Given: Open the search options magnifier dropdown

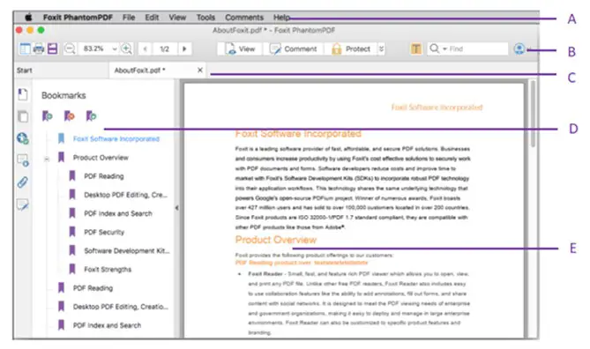Looking at the screenshot, I should tap(437, 48).
